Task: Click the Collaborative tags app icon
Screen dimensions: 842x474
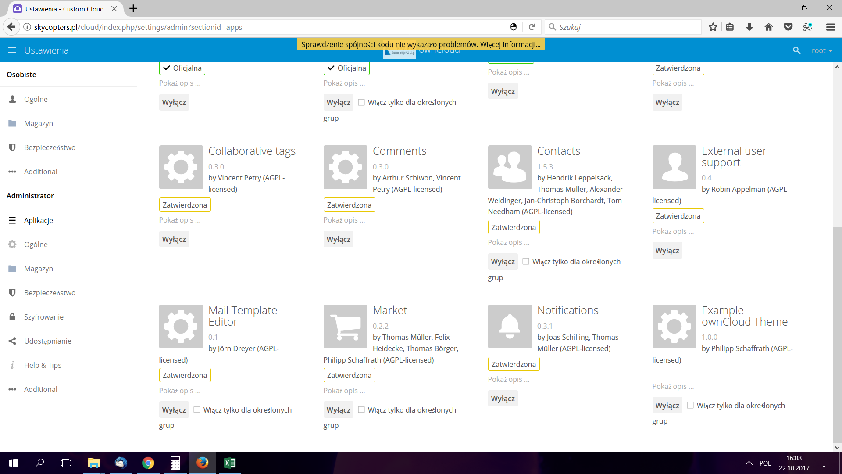Action: point(181,167)
